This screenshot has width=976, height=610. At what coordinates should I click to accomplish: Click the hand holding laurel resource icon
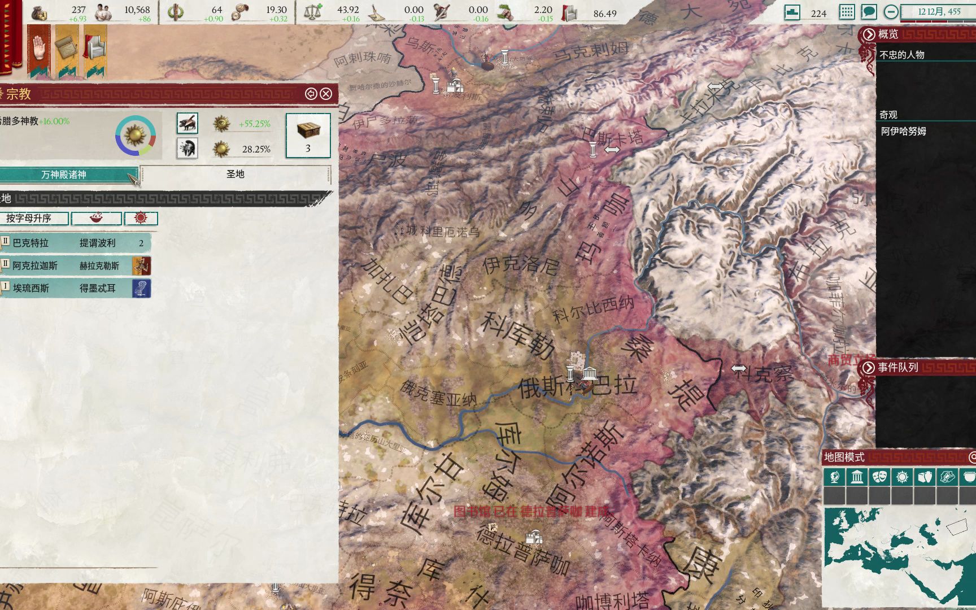(x=505, y=12)
